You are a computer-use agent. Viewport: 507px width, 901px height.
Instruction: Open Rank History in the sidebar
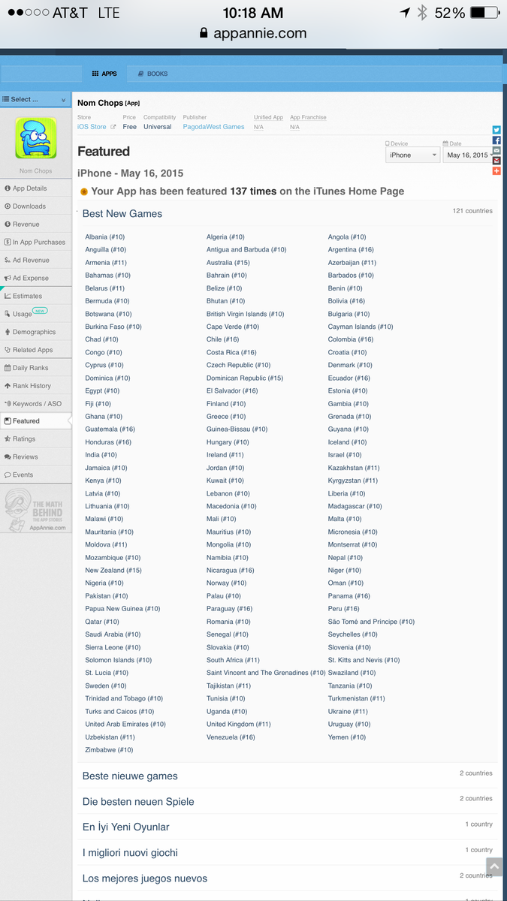click(x=35, y=386)
